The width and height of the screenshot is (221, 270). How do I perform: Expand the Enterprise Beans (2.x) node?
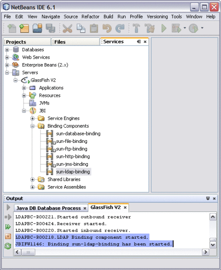[x=7, y=65]
